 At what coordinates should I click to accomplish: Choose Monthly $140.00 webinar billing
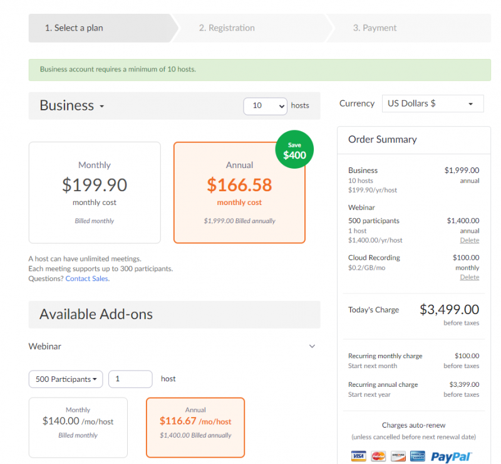(x=78, y=428)
